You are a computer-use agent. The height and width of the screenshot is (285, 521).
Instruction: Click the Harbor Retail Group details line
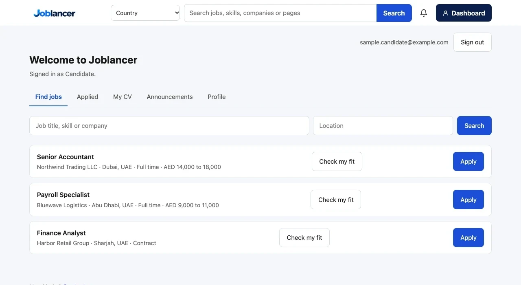point(96,243)
